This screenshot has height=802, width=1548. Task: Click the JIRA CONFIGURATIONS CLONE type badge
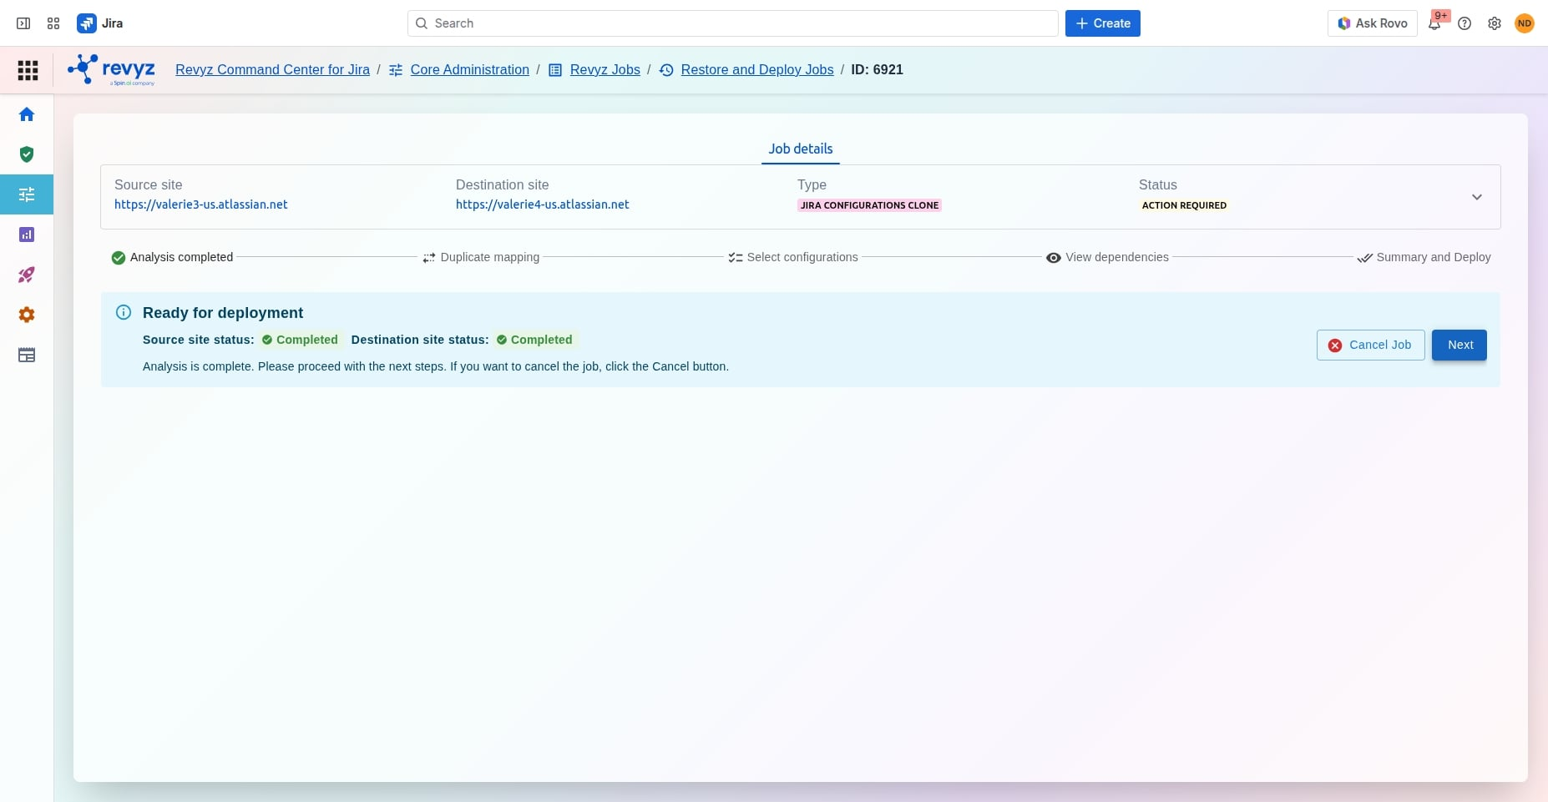click(x=869, y=205)
